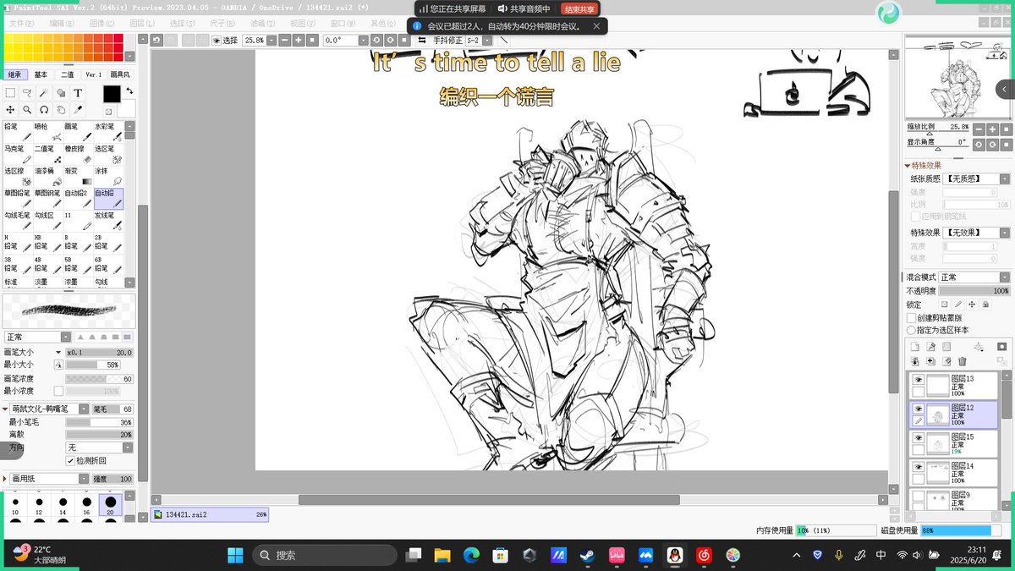Click 结束共享 stop sharing button
The width and height of the screenshot is (1015, 571).
[x=579, y=9]
